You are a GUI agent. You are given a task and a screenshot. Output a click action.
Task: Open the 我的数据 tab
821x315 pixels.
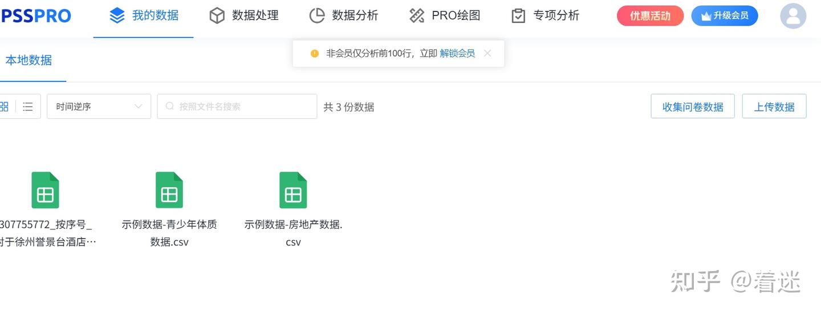tap(143, 15)
